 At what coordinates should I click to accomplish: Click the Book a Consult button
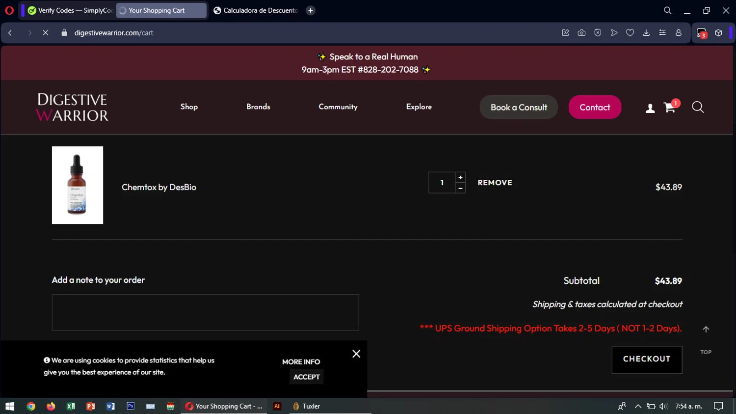click(519, 107)
